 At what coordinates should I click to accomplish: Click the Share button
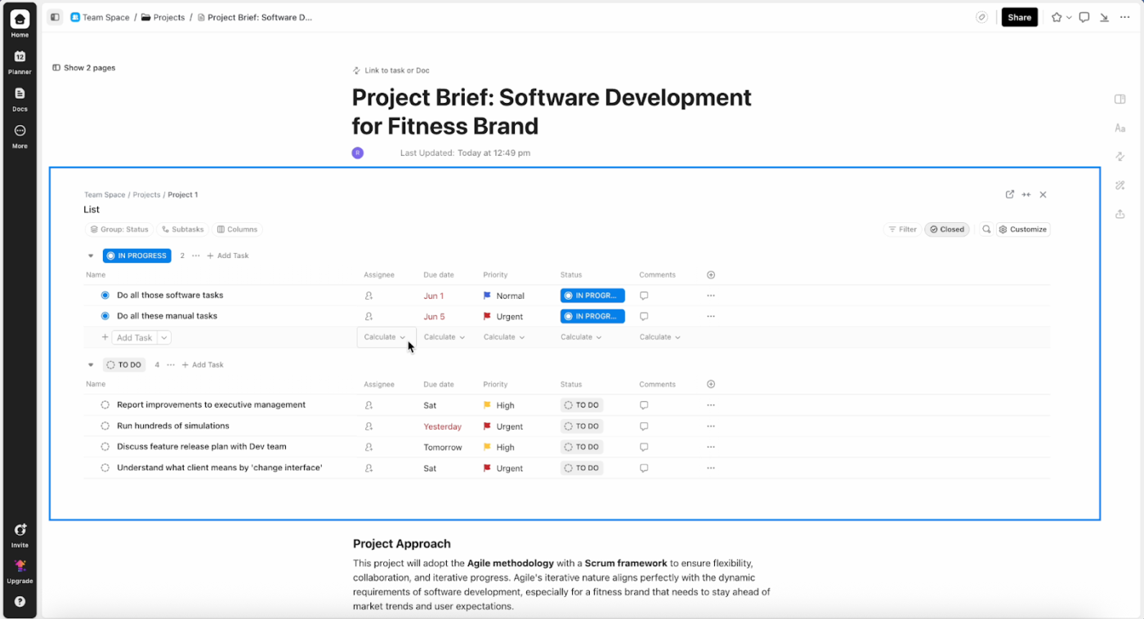coord(1019,16)
